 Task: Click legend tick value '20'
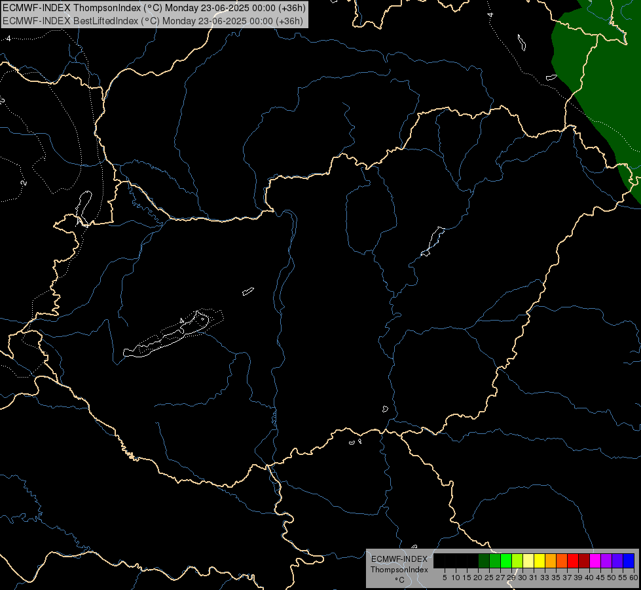click(478, 578)
